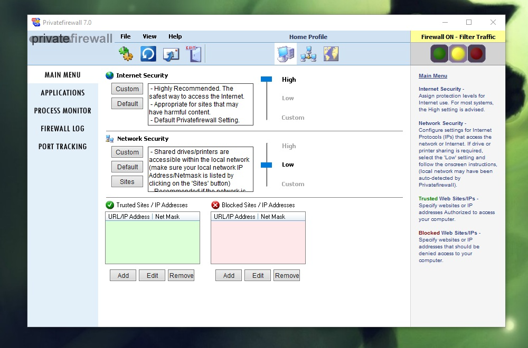Click Default button under Network Security
The width and height of the screenshot is (528, 348).
(x=127, y=167)
